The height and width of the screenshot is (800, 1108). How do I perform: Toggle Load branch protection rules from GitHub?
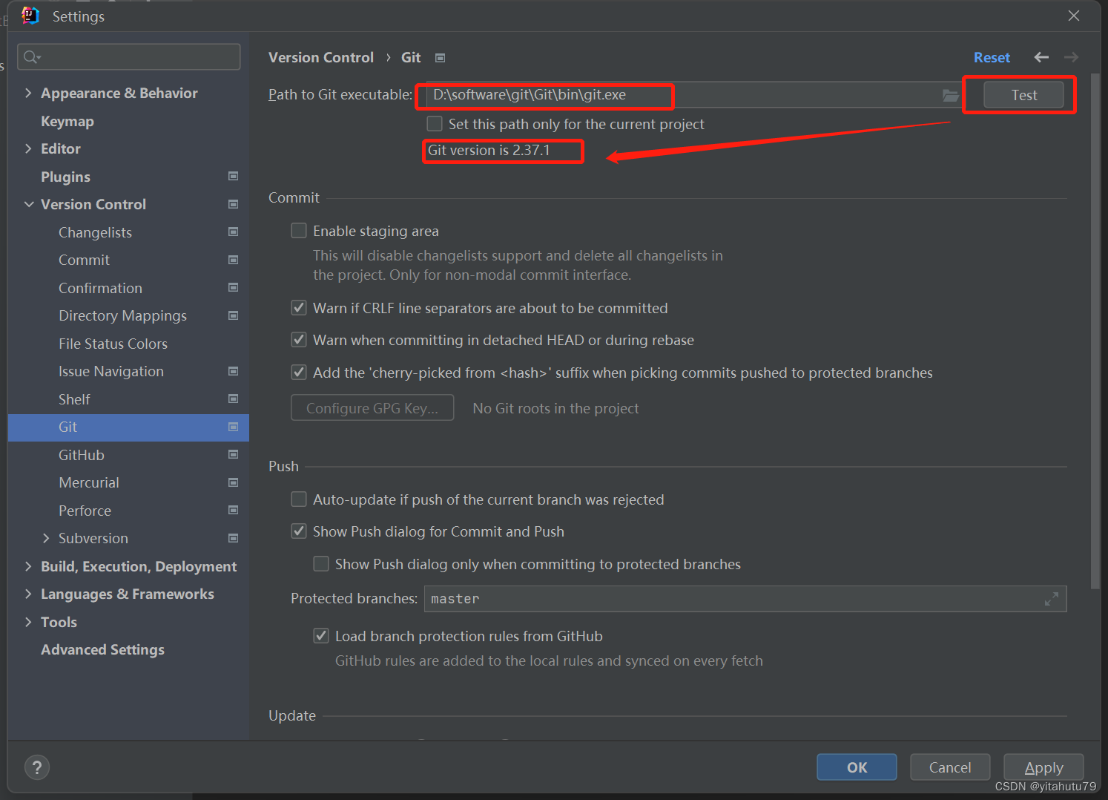coord(321,635)
